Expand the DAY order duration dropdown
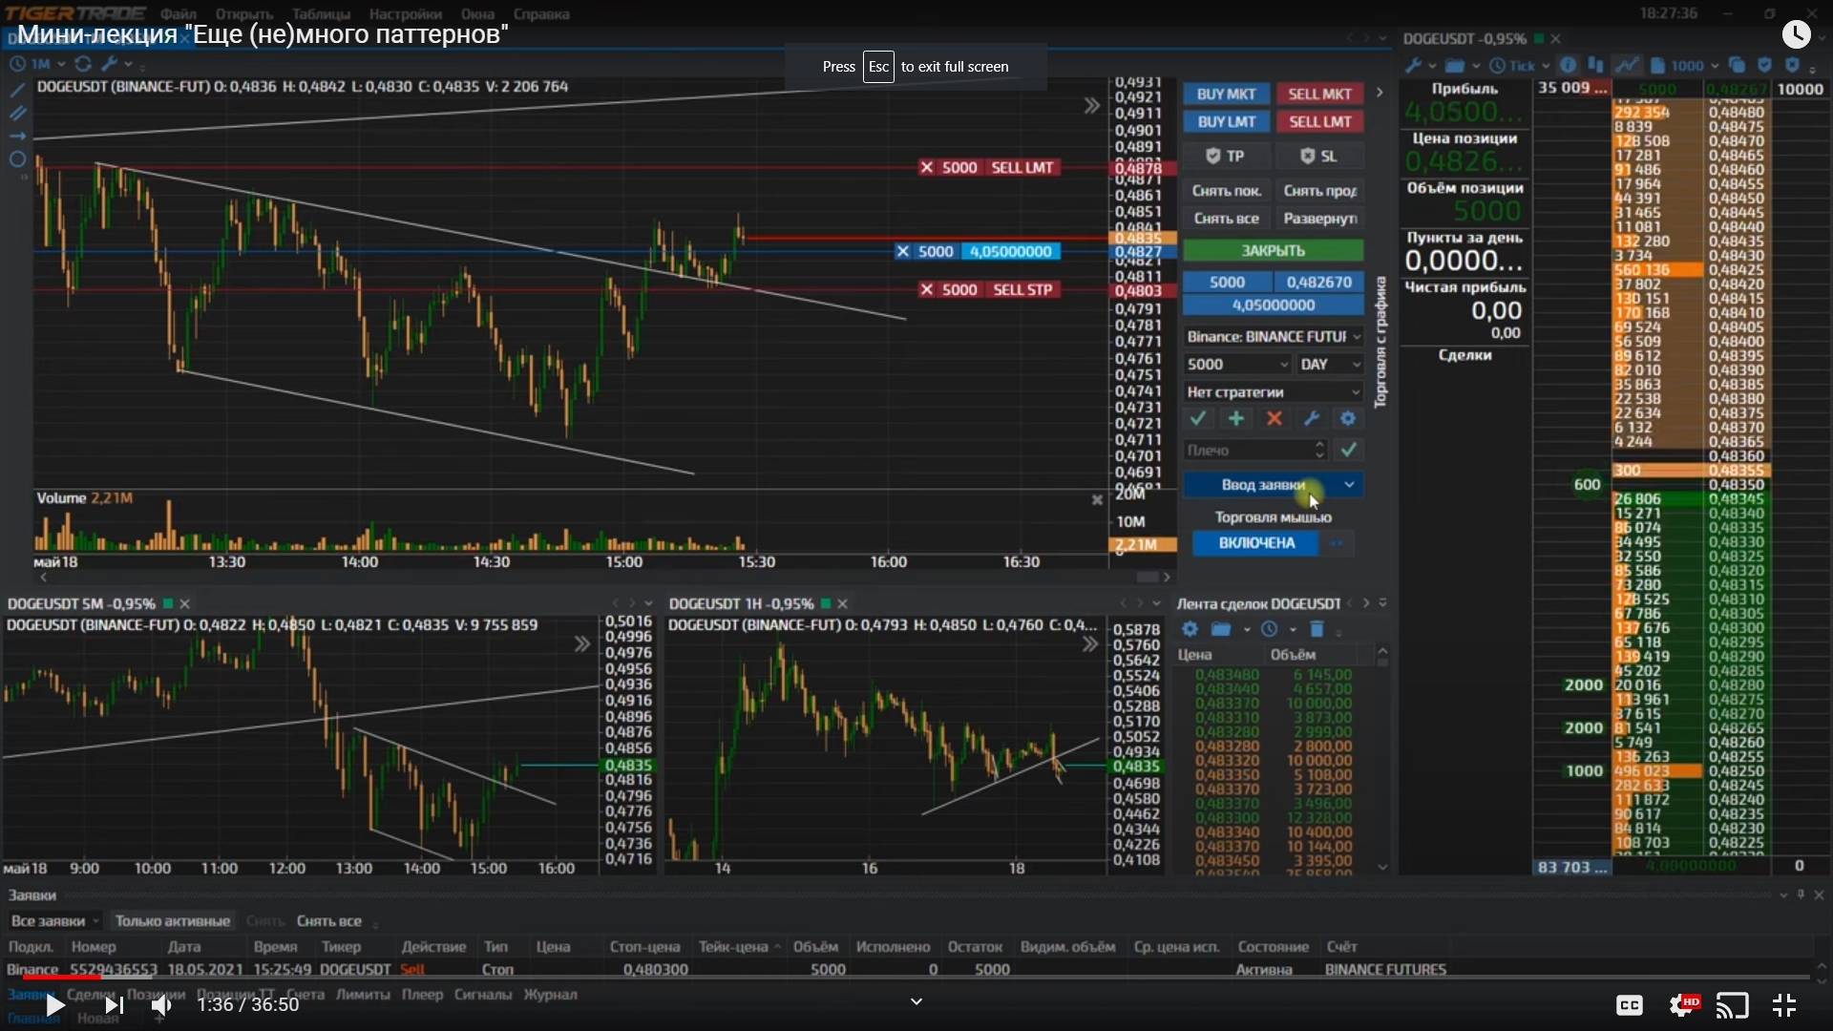The image size is (1833, 1031). click(x=1330, y=365)
